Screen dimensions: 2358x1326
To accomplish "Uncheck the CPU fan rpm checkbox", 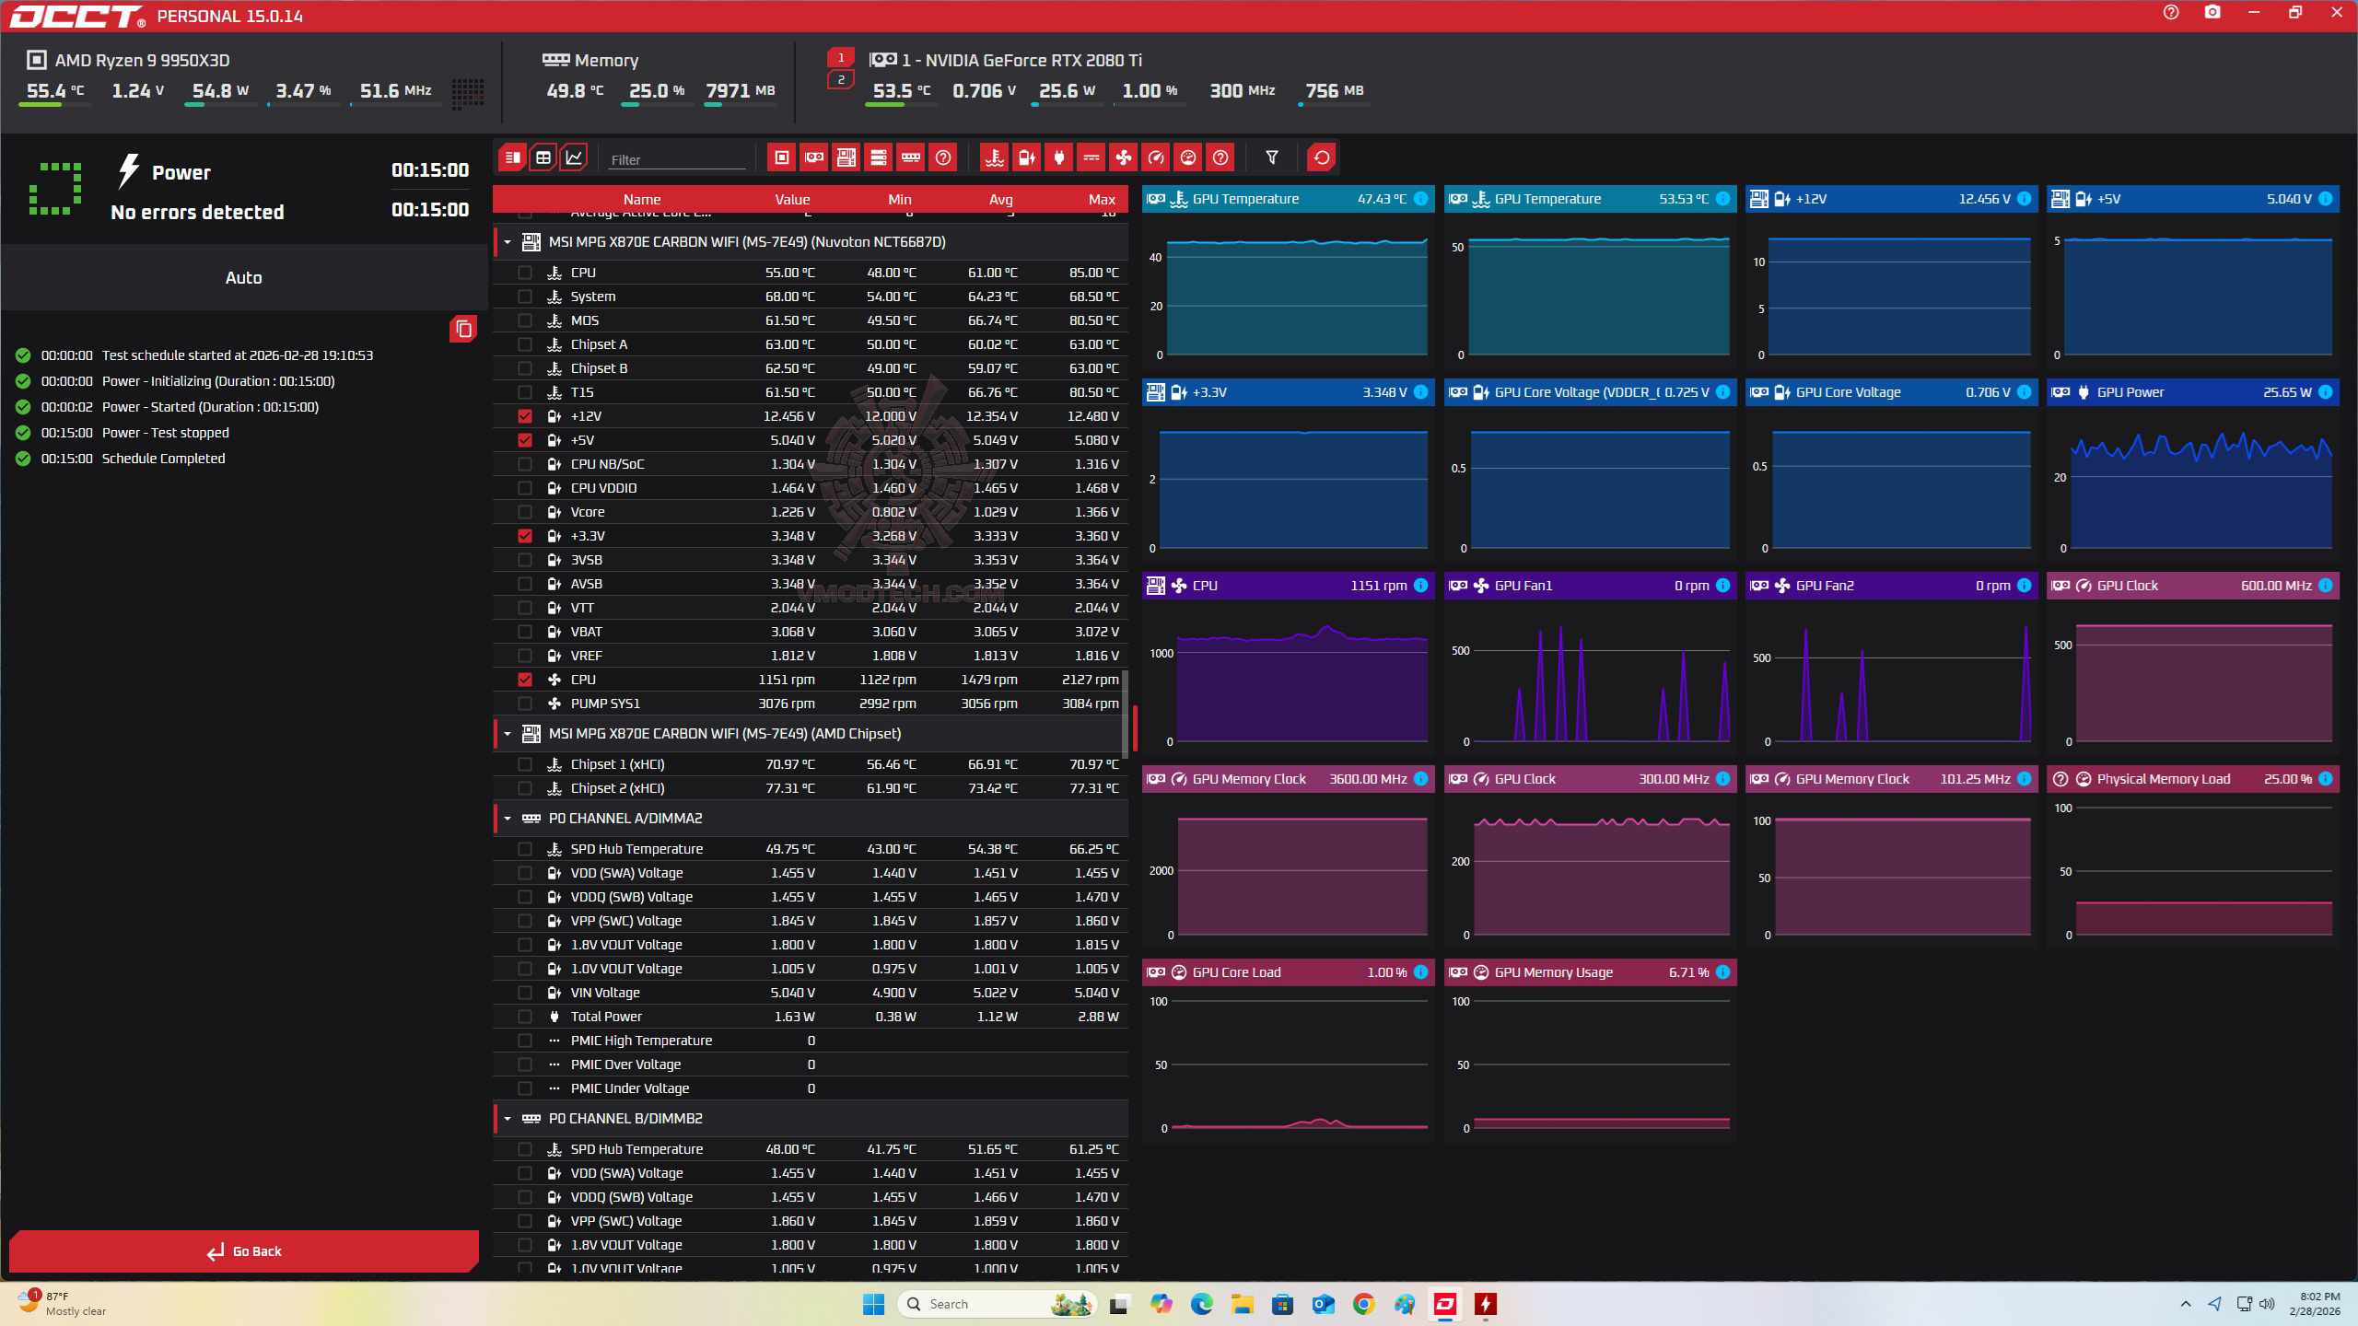I will point(525,680).
